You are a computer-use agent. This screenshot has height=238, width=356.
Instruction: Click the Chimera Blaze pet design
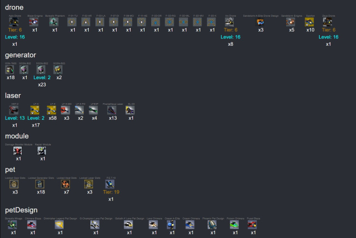pyautogui.click(x=32, y=224)
